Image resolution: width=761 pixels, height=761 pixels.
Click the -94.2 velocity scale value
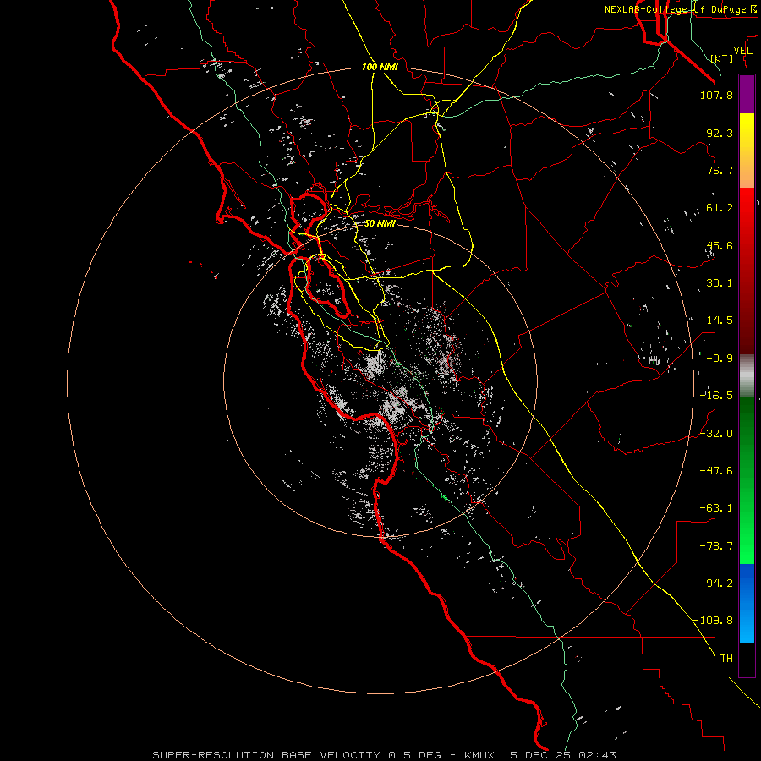[716, 583]
